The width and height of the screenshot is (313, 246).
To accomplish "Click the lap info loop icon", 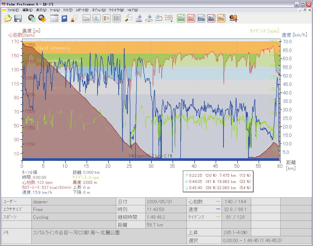I will (149, 18).
